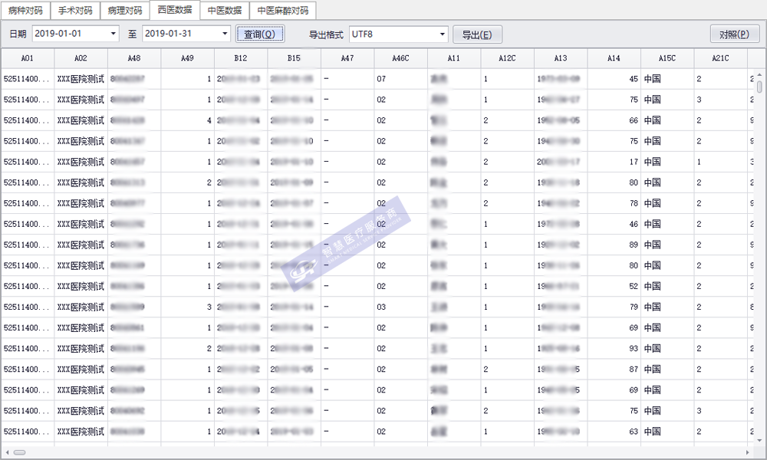Click the B12 column header
The width and height of the screenshot is (767, 460).
(241, 58)
